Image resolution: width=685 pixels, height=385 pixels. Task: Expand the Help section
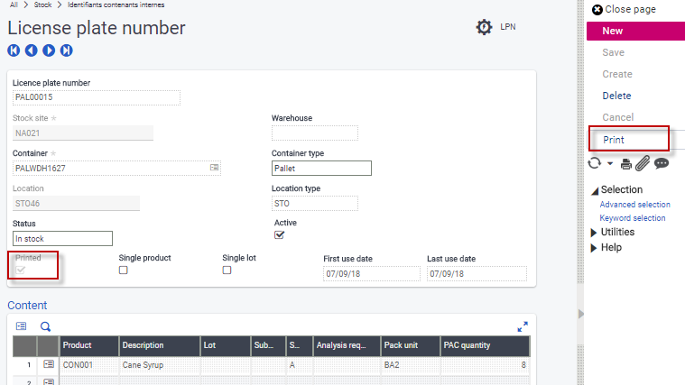(595, 248)
